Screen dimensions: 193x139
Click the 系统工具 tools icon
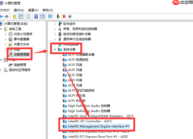6,29
